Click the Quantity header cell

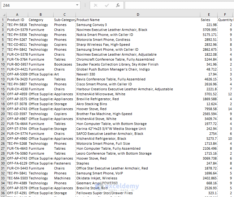tap(225, 20)
